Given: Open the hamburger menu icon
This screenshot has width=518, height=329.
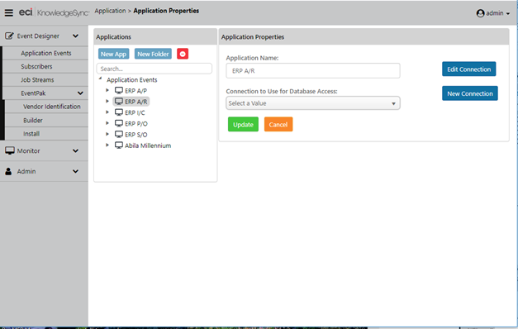Looking at the screenshot, I should click(x=9, y=13).
